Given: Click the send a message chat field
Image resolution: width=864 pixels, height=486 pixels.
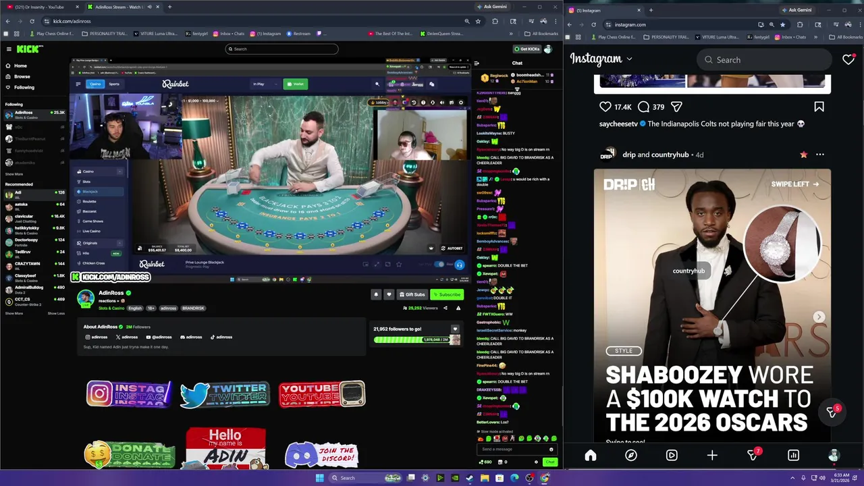Looking at the screenshot, I should [516, 449].
